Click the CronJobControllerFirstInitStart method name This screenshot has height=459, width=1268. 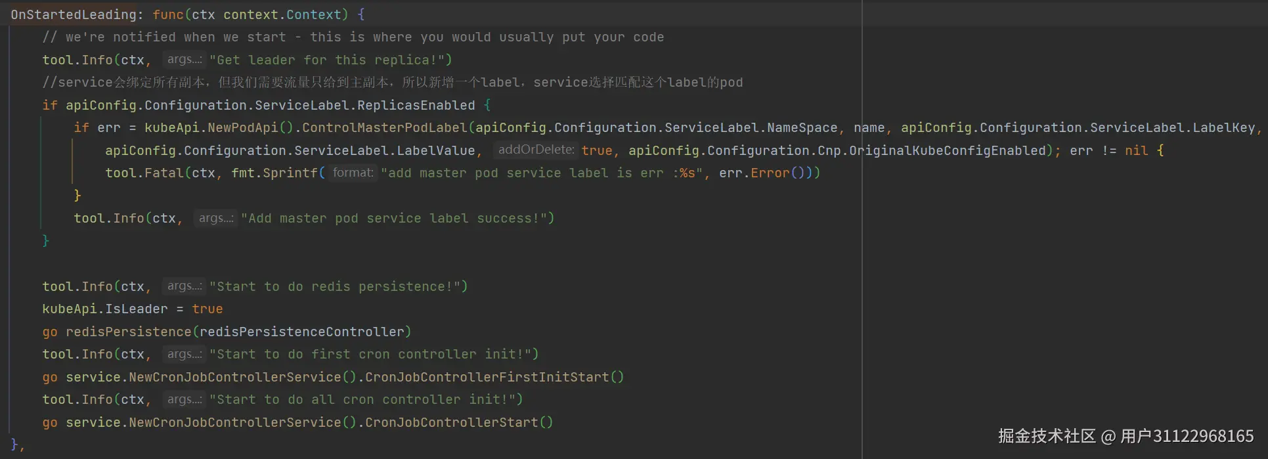[x=487, y=377]
